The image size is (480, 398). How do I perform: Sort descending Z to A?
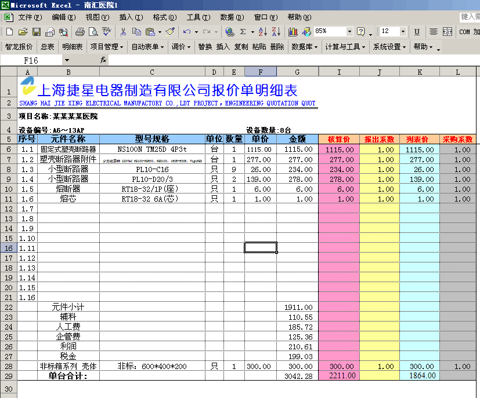coord(276,31)
